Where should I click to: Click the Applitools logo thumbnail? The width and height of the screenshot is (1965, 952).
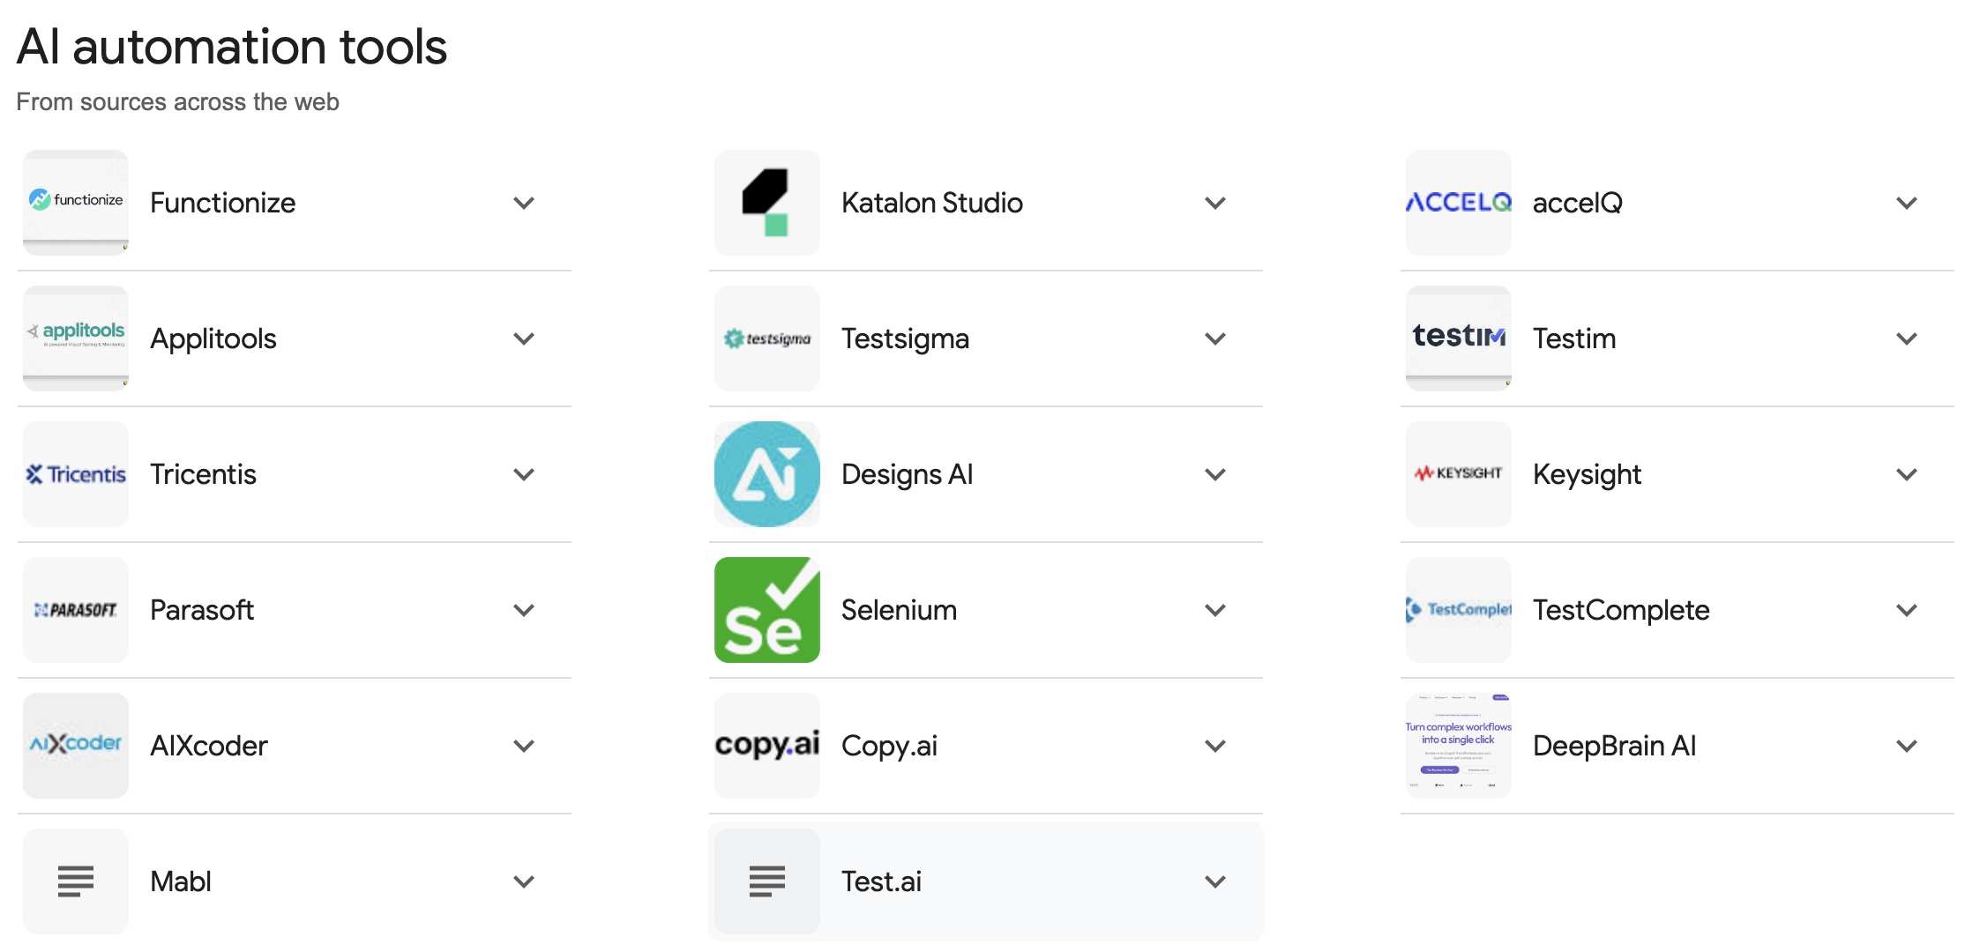pyautogui.click(x=76, y=338)
